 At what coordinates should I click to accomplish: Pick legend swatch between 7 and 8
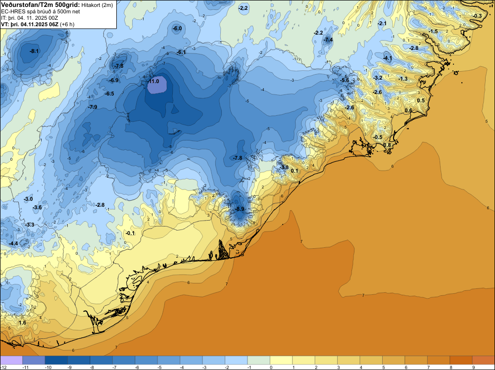pos(439,360)
